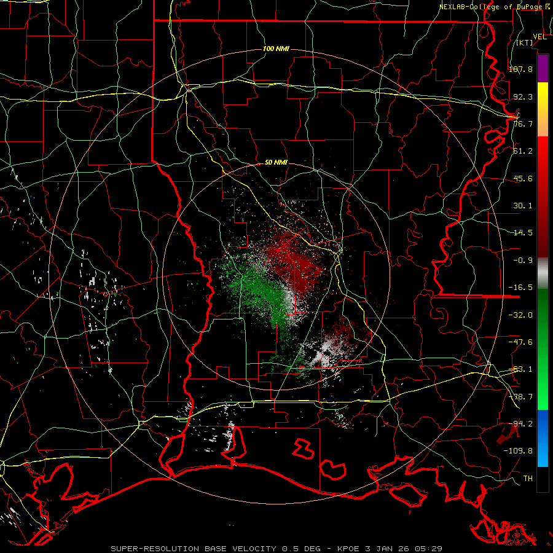Click the [KT] units label
Screen dimensions: 553x553
pos(525,42)
